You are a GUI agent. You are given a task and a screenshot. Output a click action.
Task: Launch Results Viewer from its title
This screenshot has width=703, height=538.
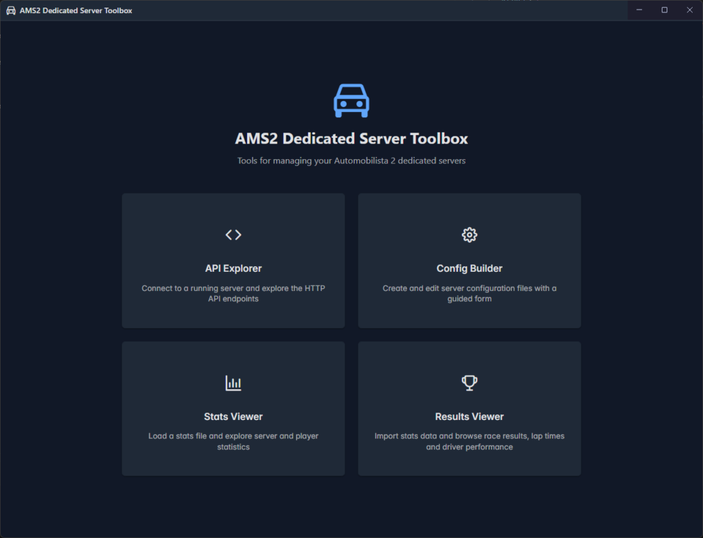click(x=470, y=417)
